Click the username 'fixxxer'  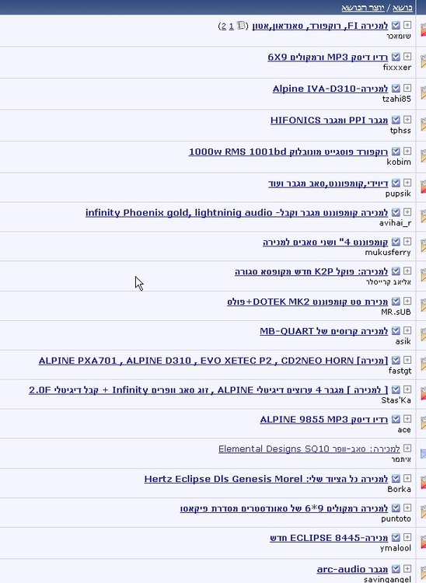[x=397, y=68]
